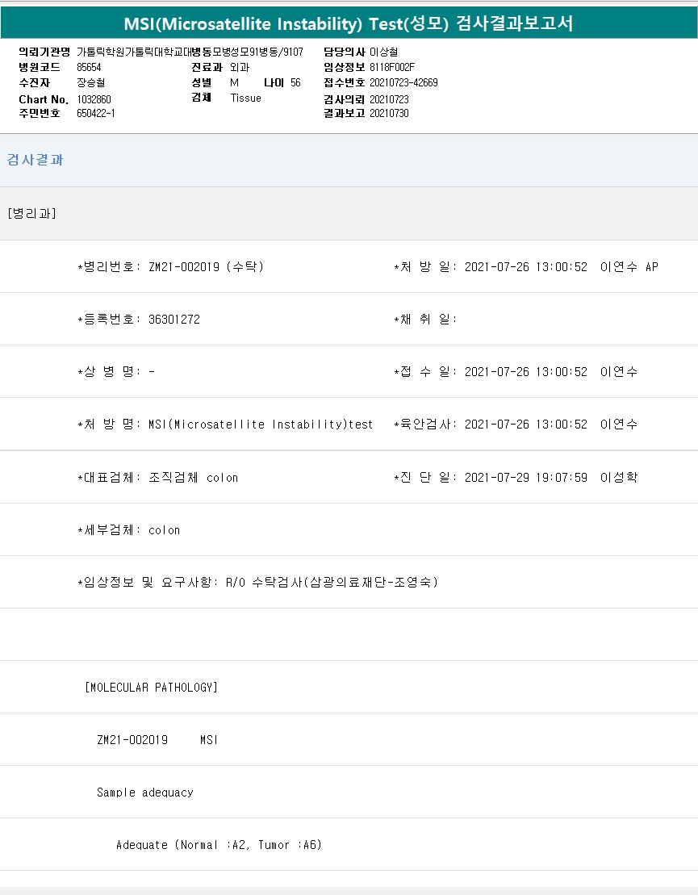Select hospital code value 85654
This screenshot has height=895, width=698.
tap(89, 67)
